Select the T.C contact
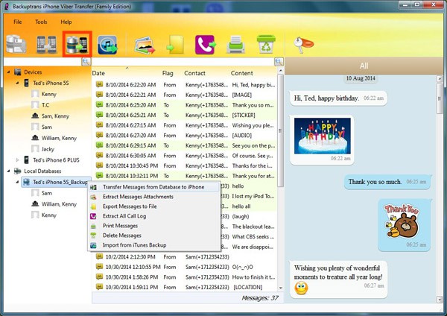The image size is (447, 316). (x=45, y=105)
